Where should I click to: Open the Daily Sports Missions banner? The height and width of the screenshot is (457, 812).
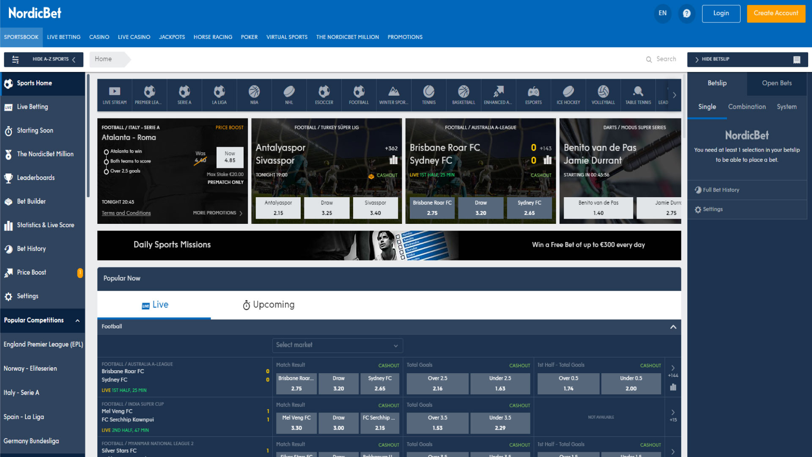389,245
